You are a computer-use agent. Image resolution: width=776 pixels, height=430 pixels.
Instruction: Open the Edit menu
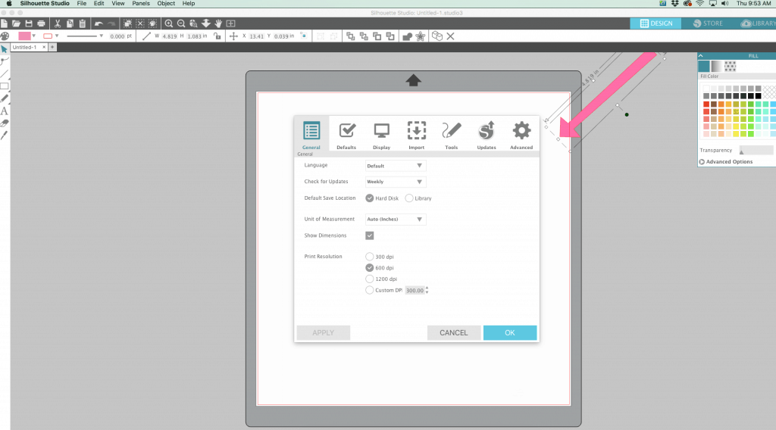pyautogui.click(x=99, y=4)
